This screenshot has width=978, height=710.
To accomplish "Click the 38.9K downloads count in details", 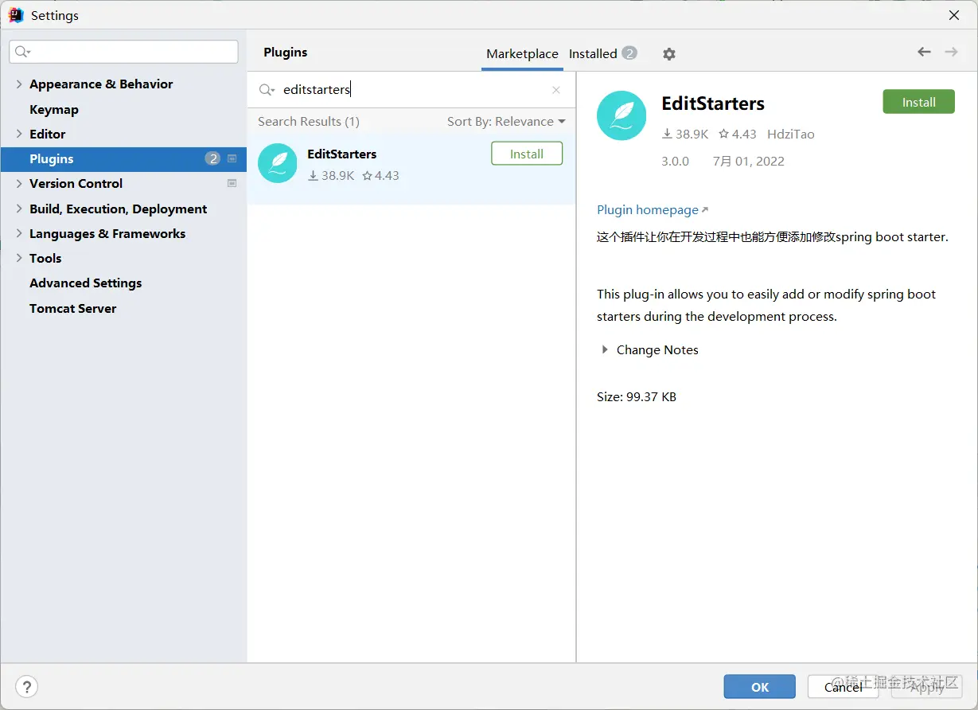I will [685, 134].
